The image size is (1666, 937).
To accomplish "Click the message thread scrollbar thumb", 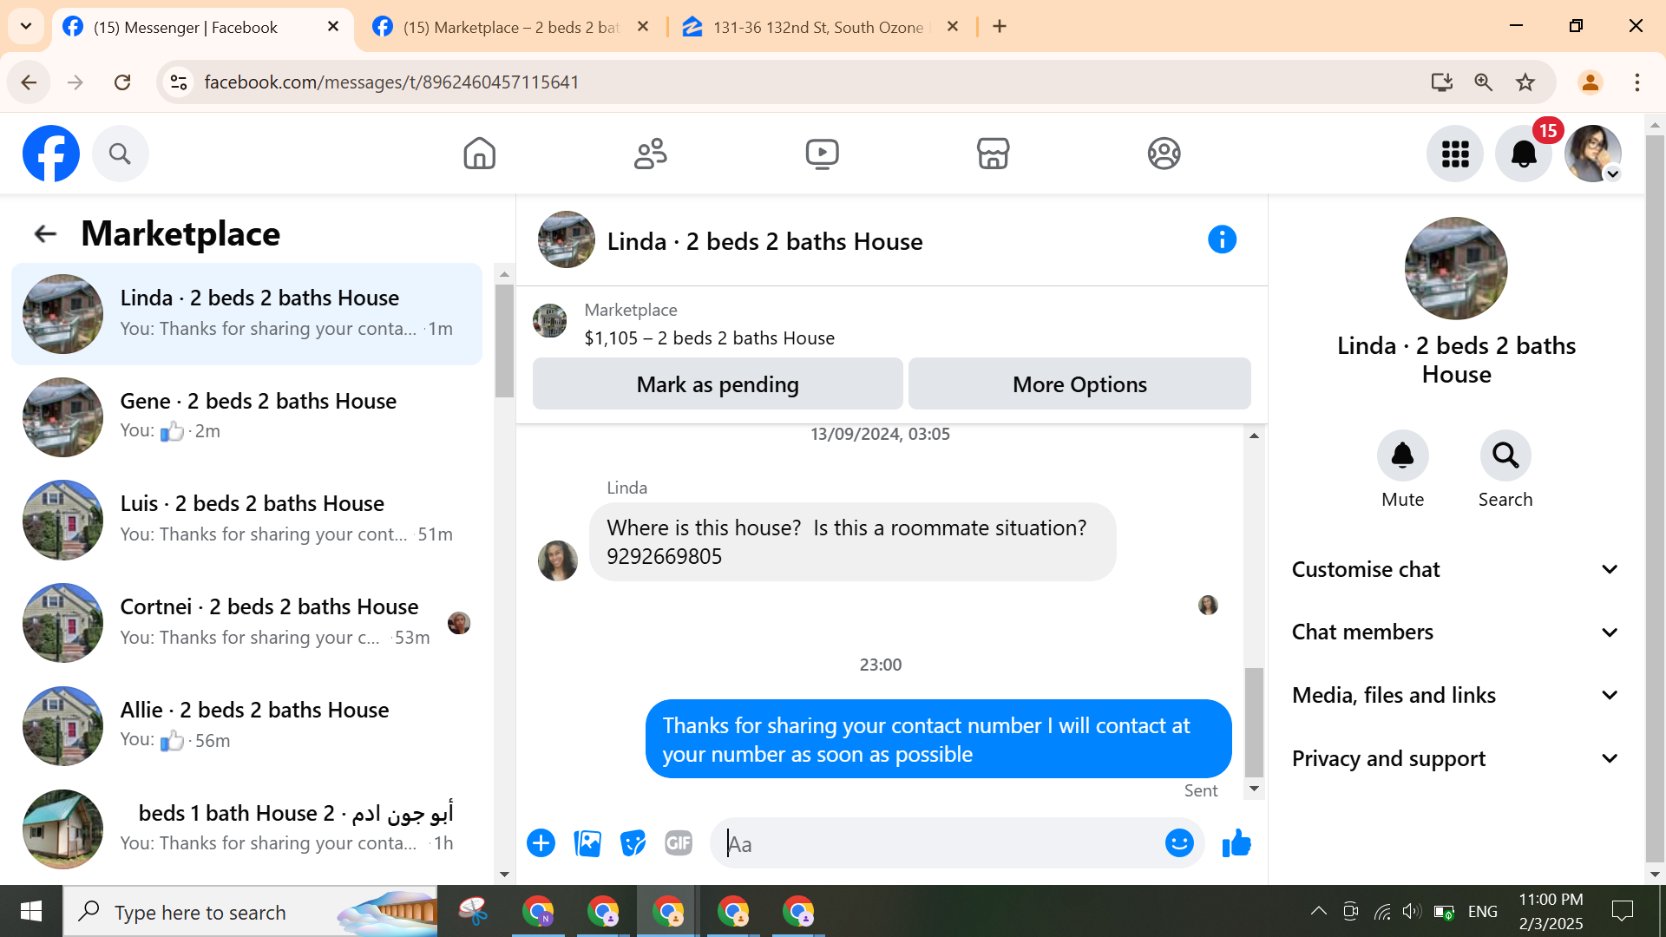I will (1254, 723).
